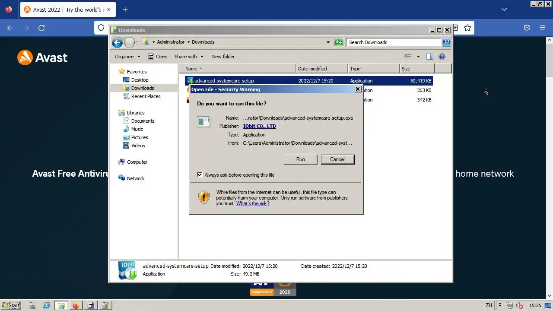Click the Firefox bookmark star icon
This screenshot has height=311, width=553.
click(x=467, y=28)
